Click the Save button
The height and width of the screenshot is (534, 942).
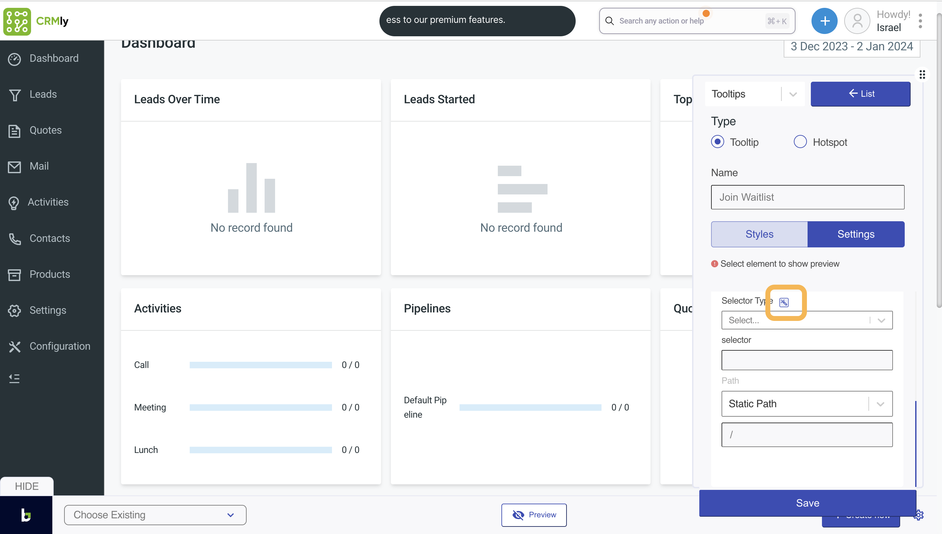[807, 503]
